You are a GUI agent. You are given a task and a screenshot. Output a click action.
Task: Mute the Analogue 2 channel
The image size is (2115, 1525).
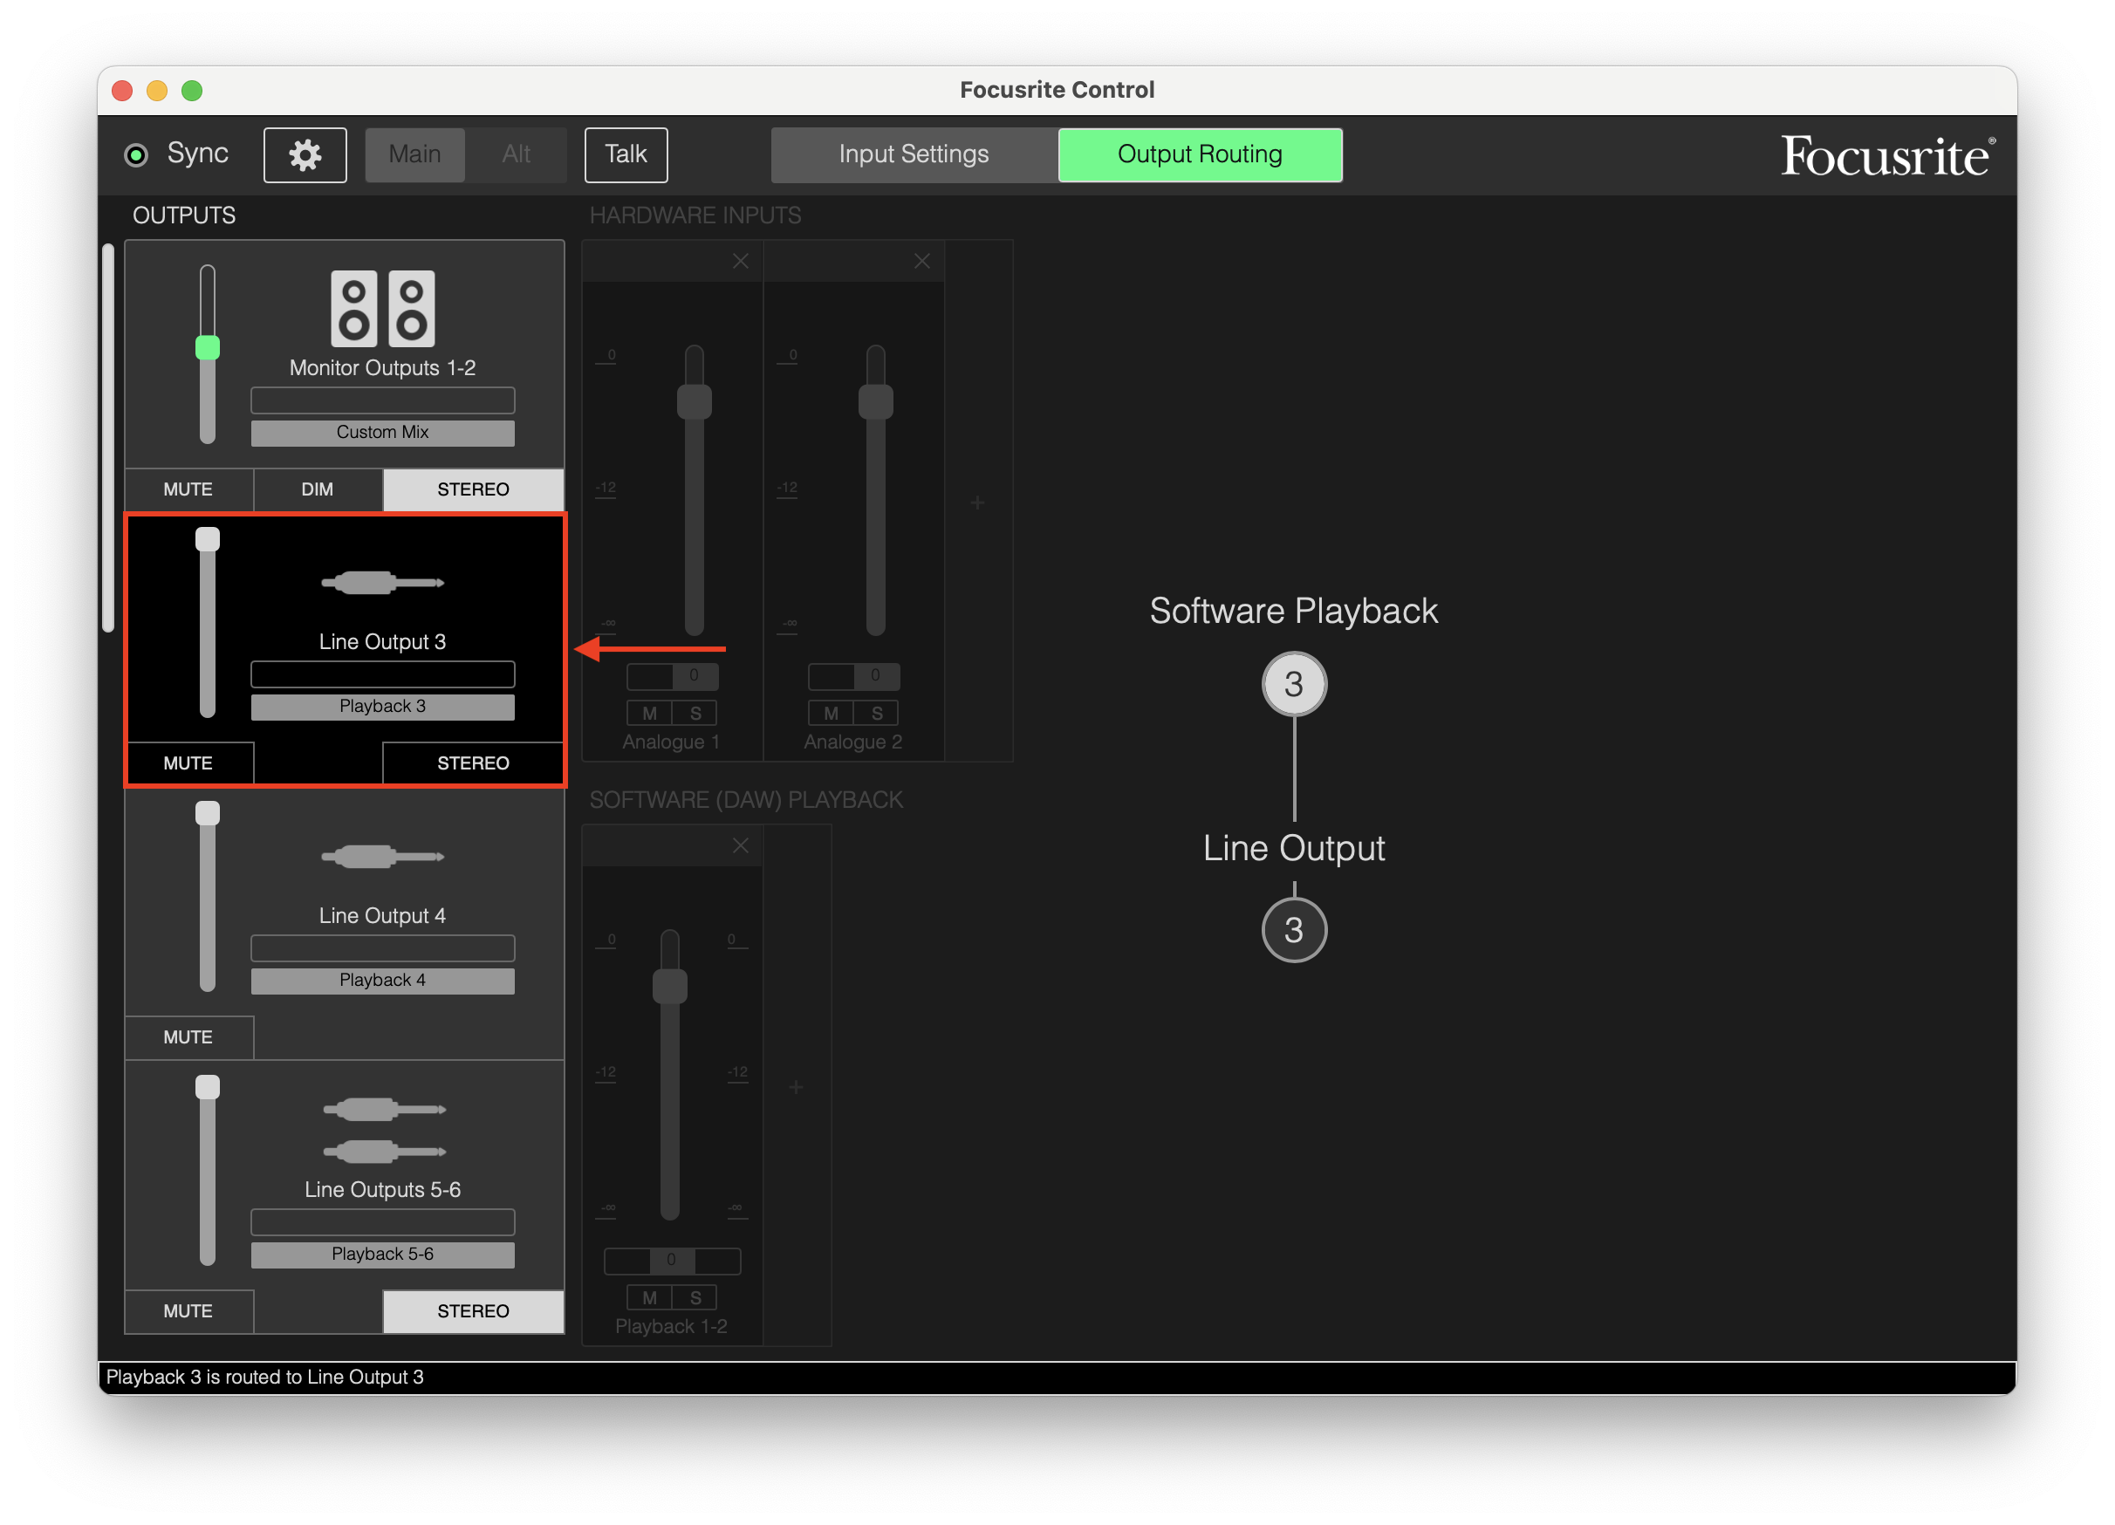tap(831, 713)
